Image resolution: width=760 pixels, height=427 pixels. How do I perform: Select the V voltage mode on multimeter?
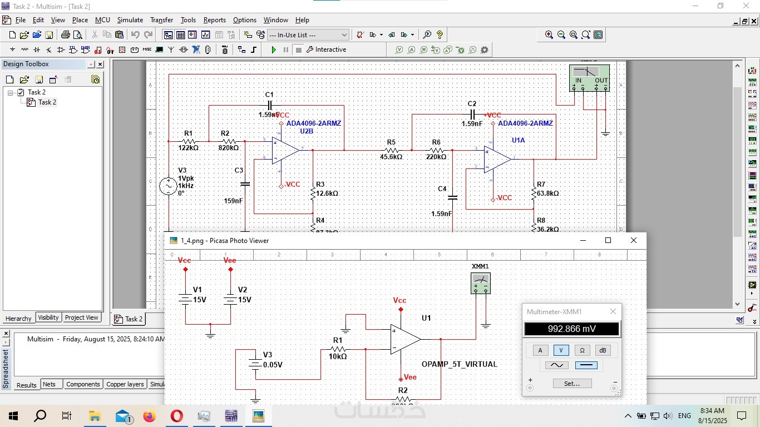pos(561,350)
